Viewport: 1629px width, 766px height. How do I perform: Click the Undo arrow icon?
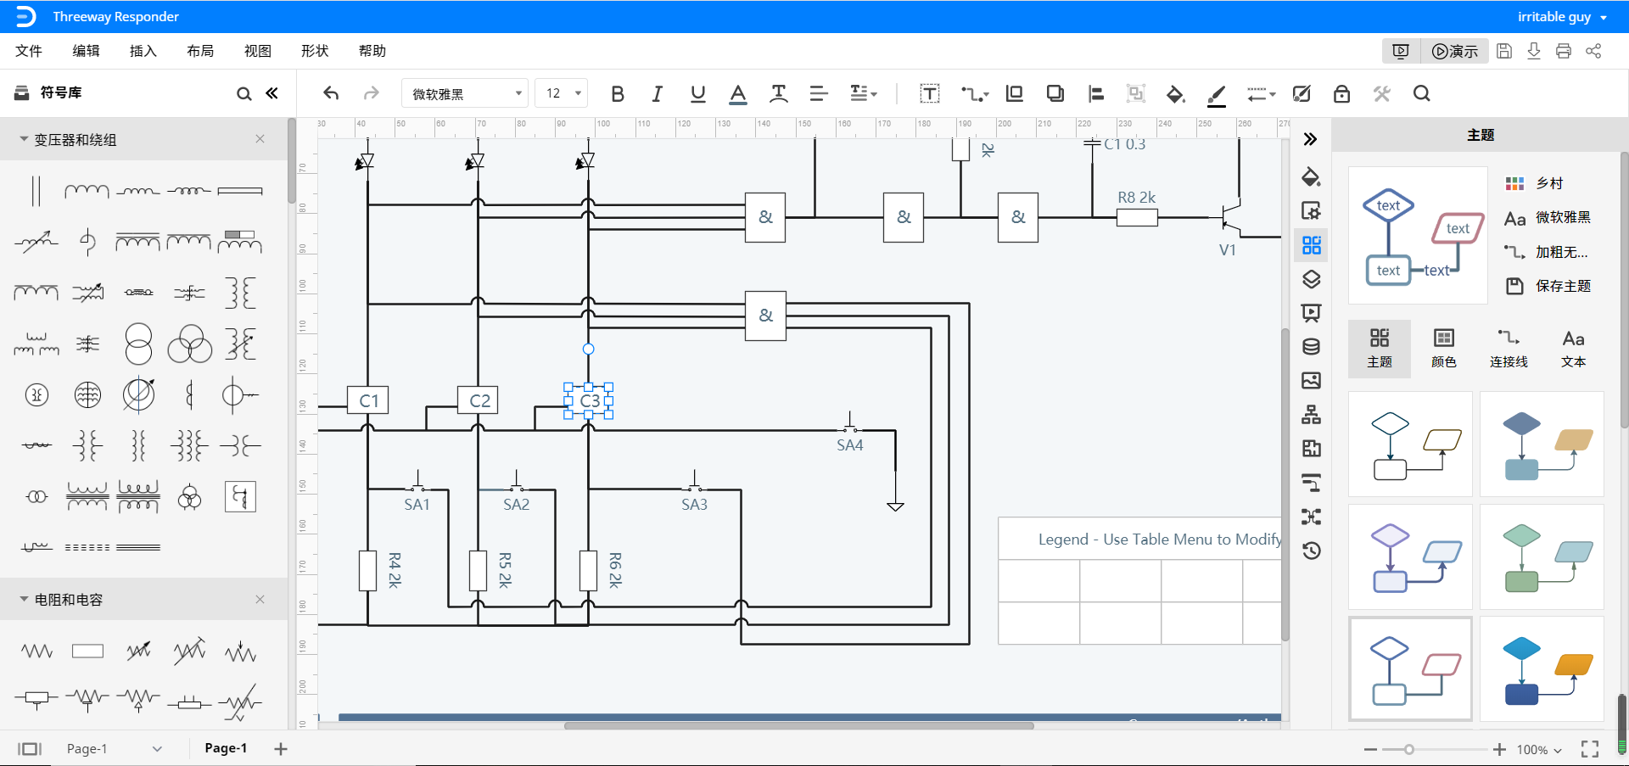click(x=331, y=93)
